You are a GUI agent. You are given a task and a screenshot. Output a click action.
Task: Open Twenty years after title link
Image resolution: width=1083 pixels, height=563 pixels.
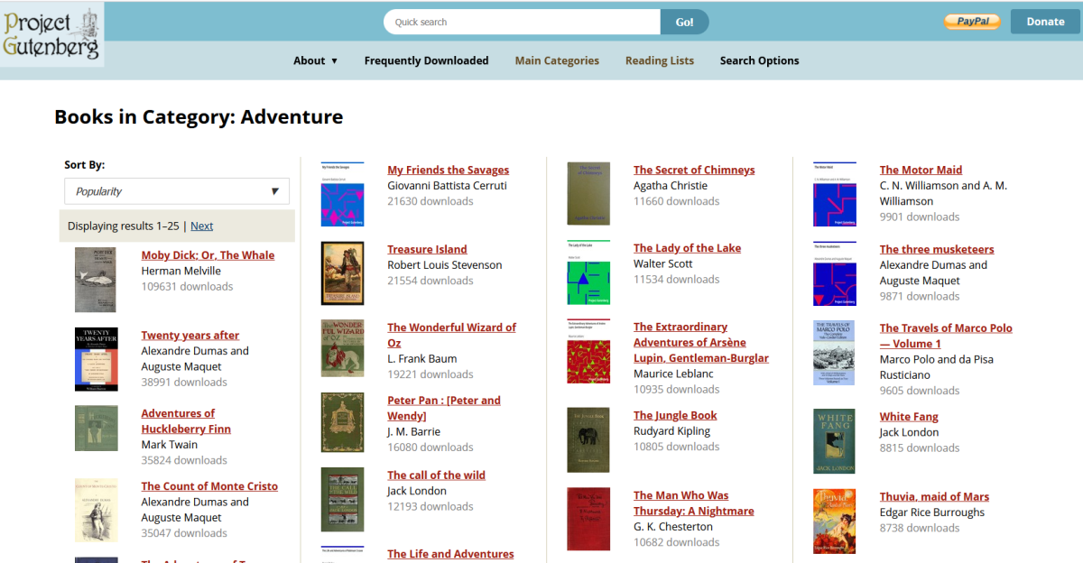point(190,335)
